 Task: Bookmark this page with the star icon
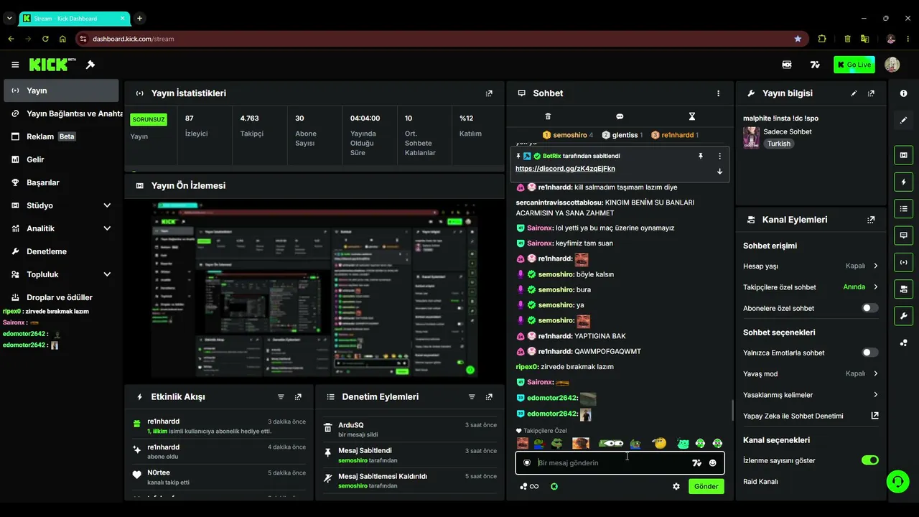pyautogui.click(x=798, y=39)
